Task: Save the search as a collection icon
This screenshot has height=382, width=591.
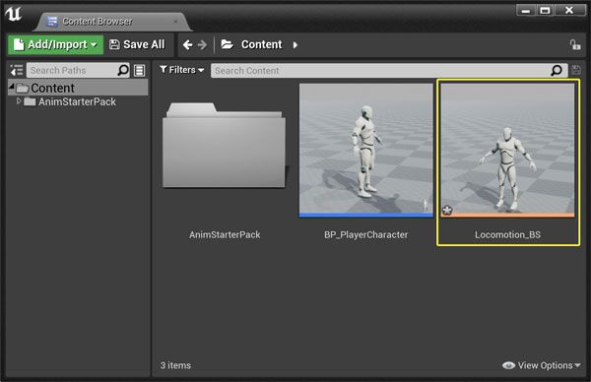Action: (576, 70)
